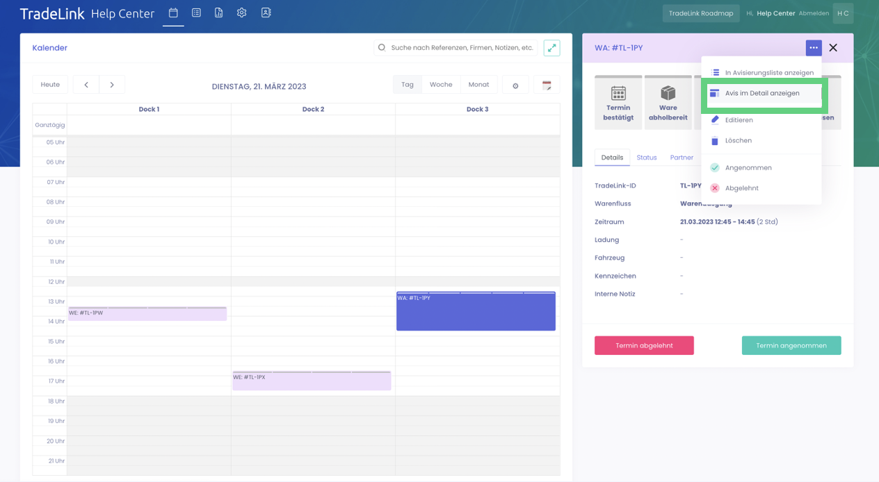Open the calendar view icon in top navigation
The height and width of the screenshot is (482, 879).
point(173,13)
